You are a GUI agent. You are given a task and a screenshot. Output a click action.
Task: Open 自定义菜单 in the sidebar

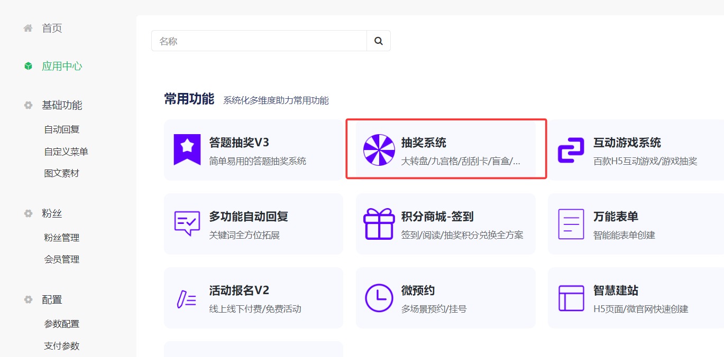coord(66,152)
